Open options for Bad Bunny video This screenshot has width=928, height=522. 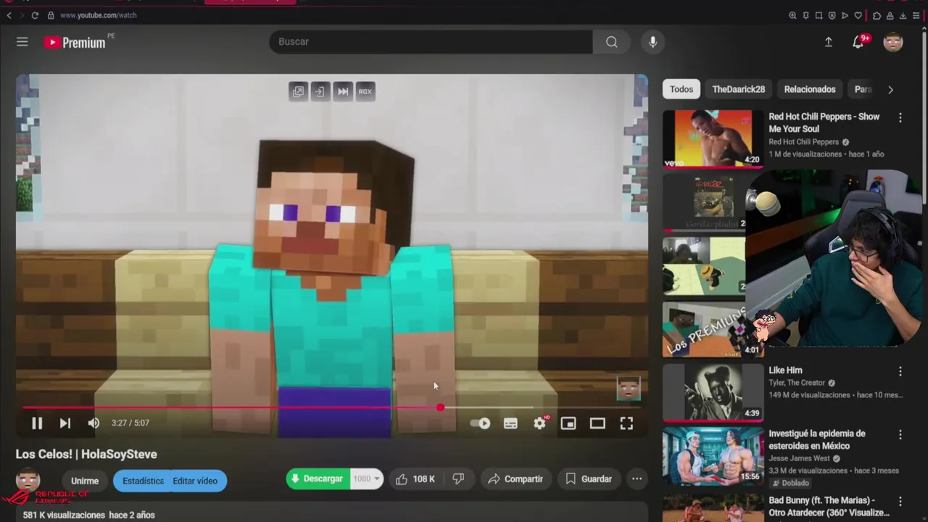point(900,501)
